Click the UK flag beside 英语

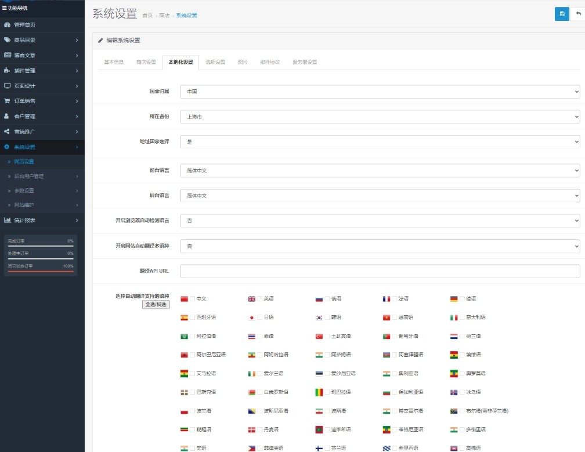(252, 299)
